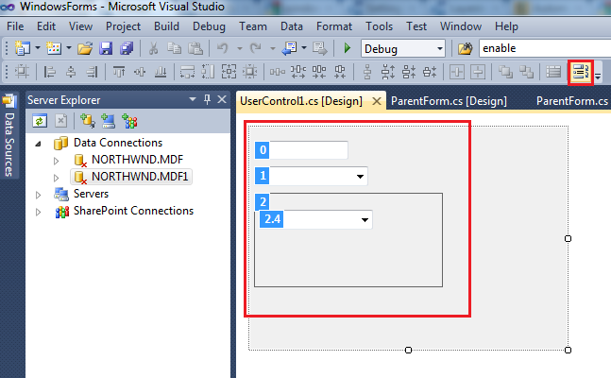Click the Align Middles icon
Screen dimensions: 611x378
(x=140, y=72)
